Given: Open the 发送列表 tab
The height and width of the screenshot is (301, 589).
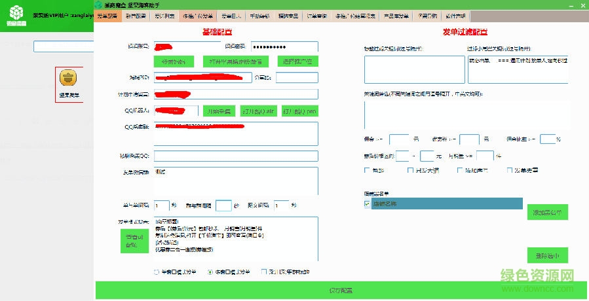Looking at the screenshot, I should tap(164, 16).
